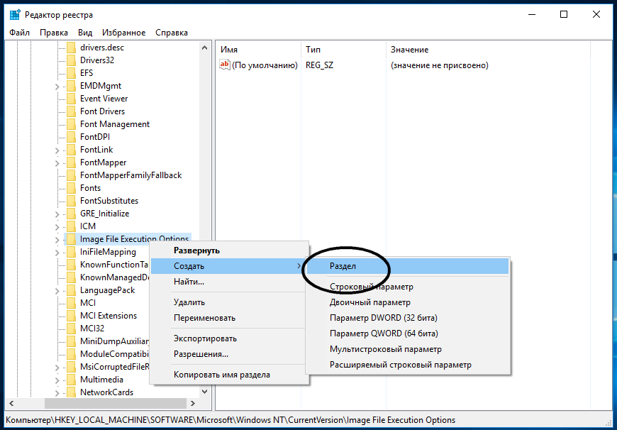Click the Event Viewer folder icon
Viewport: 617px width, 430px height.
pos(71,99)
